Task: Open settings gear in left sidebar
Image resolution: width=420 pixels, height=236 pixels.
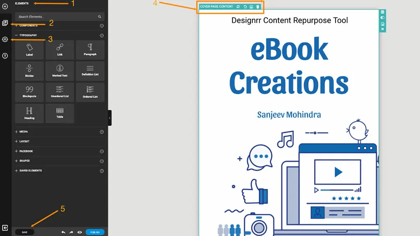Action: 5,39
